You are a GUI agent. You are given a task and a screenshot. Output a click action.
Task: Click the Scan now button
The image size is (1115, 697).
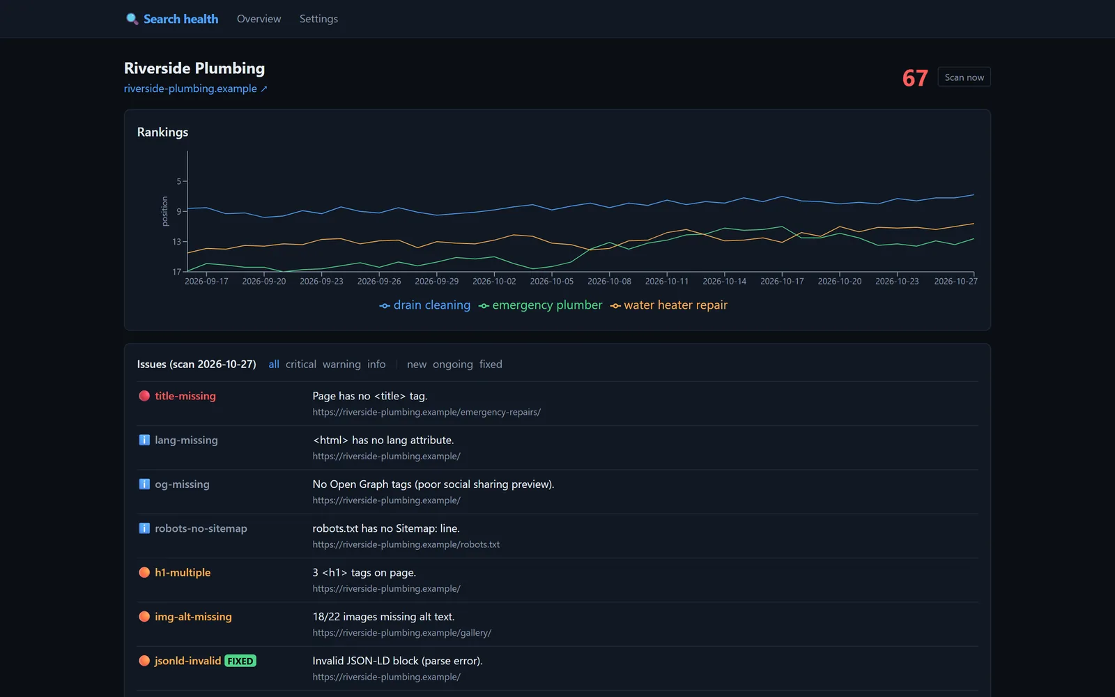[x=964, y=77]
